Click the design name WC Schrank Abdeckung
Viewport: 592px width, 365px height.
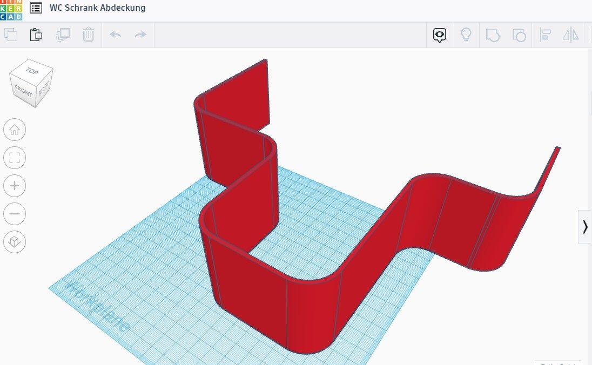(x=97, y=8)
